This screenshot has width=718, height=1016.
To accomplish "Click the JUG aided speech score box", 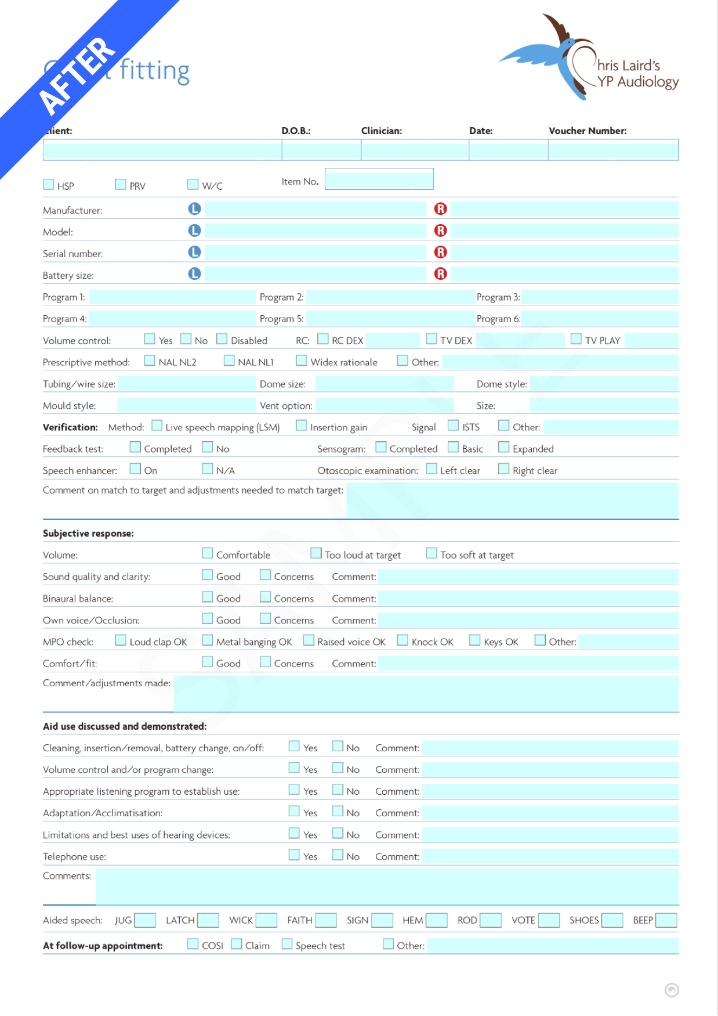I will click(145, 920).
